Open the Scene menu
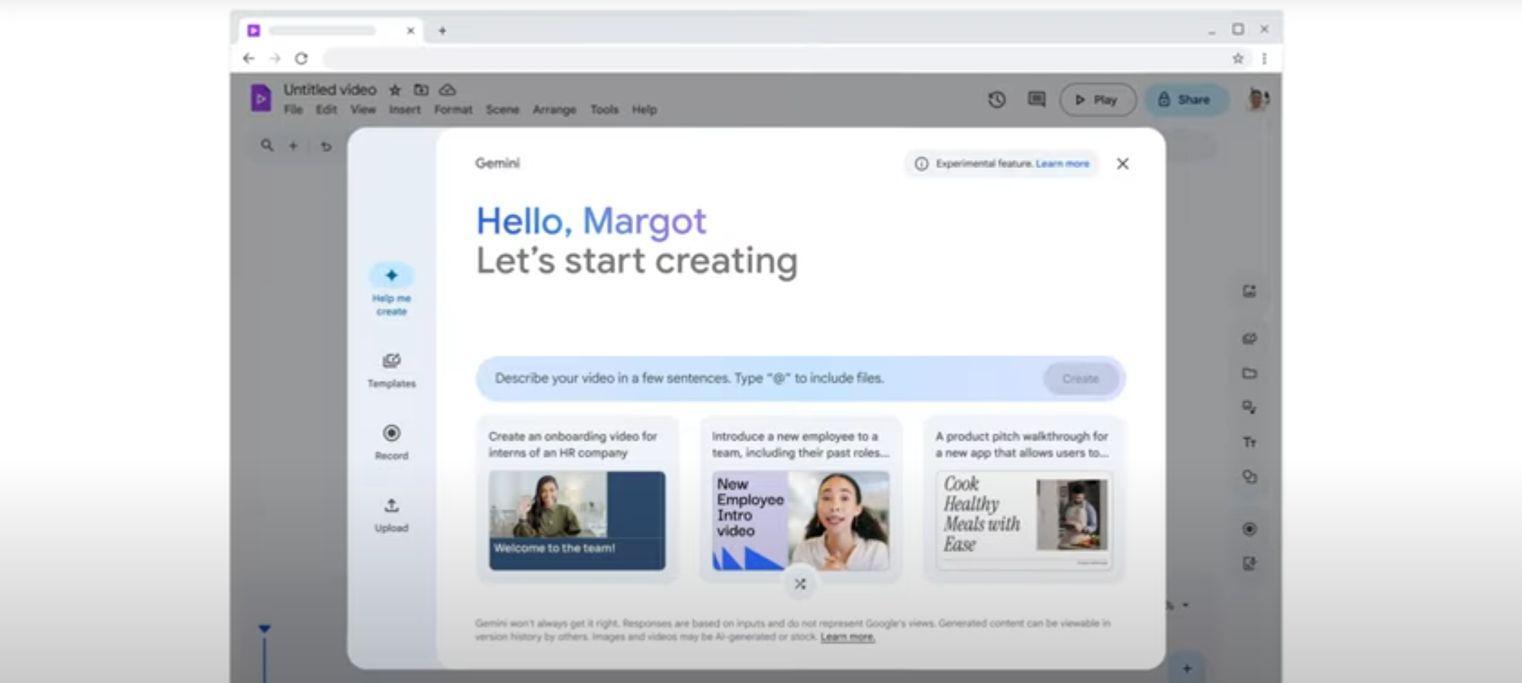Viewport: 1522px width, 683px height. [x=502, y=110]
